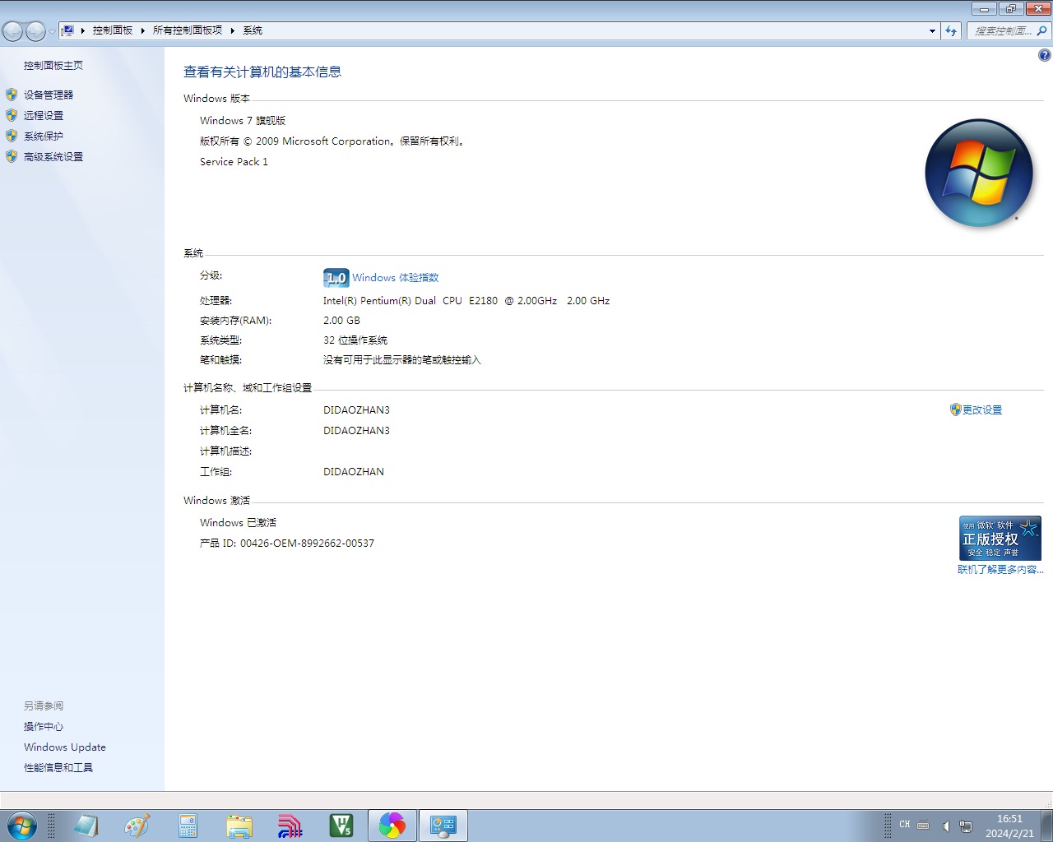Click System breadcrumb in address bar
Viewport: 1053px width, 842px height.
pos(253,30)
